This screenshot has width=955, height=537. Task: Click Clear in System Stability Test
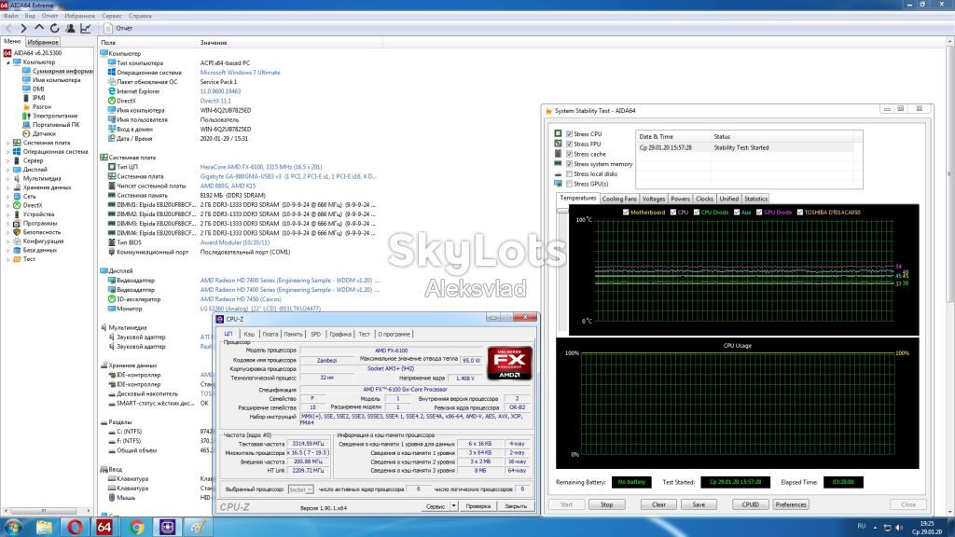coord(659,504)
